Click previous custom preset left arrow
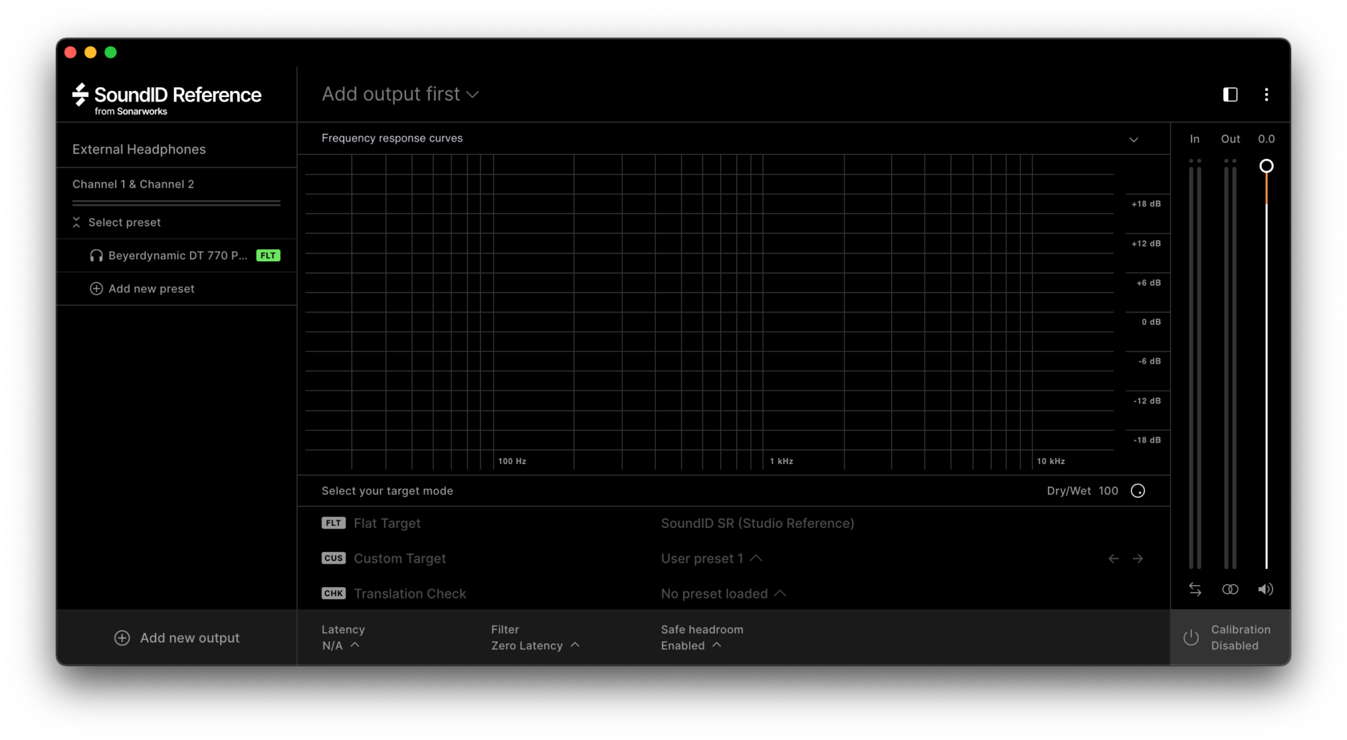The height and width of the screenshot is (740, 1347). [x=1113, y=558]
